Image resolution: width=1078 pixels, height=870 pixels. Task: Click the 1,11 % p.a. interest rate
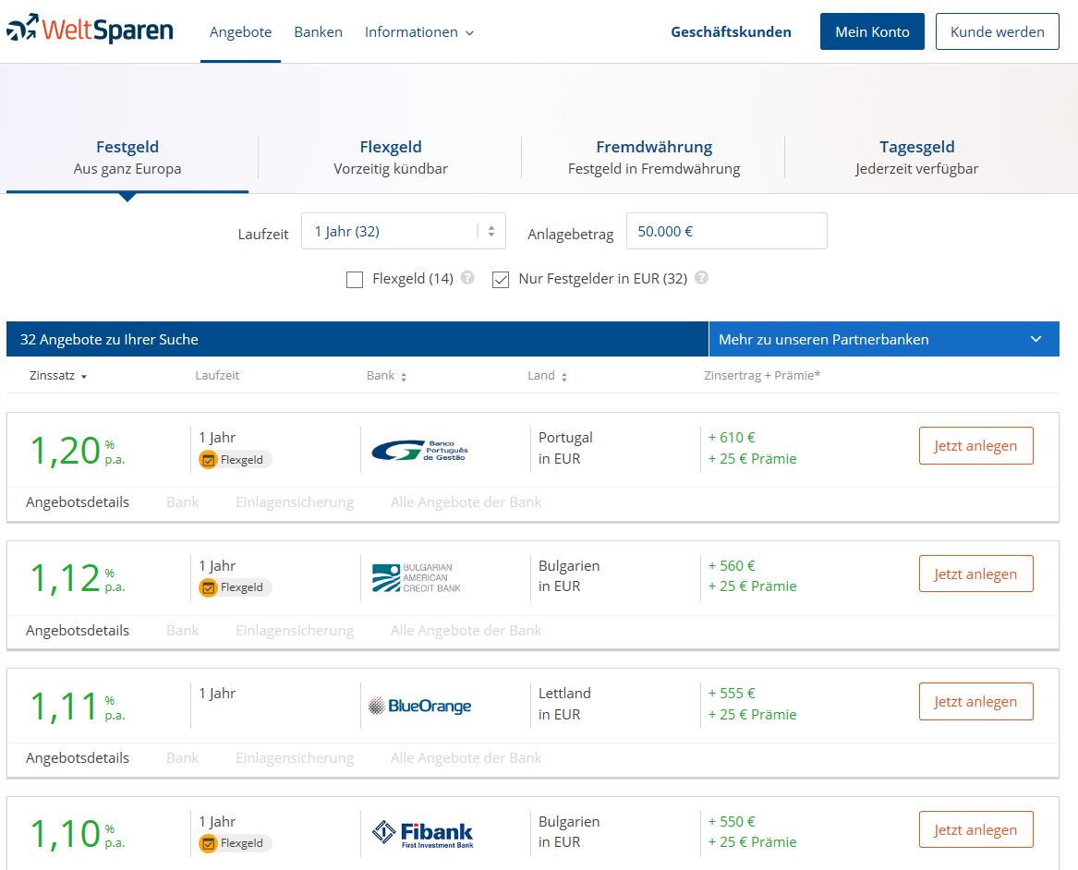78,707
